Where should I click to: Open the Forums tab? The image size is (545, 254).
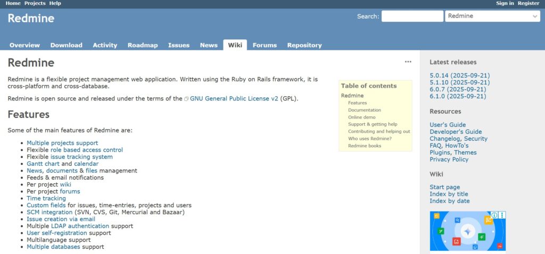(265, 45)
